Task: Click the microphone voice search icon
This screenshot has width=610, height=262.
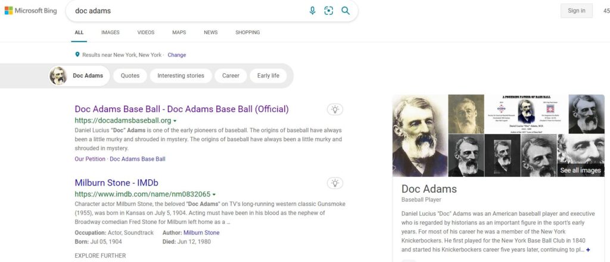Action: pyautogui.click(x=312, y=11)
